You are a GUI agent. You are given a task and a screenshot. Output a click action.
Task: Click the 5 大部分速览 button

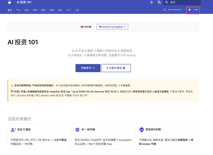(116, 68)
